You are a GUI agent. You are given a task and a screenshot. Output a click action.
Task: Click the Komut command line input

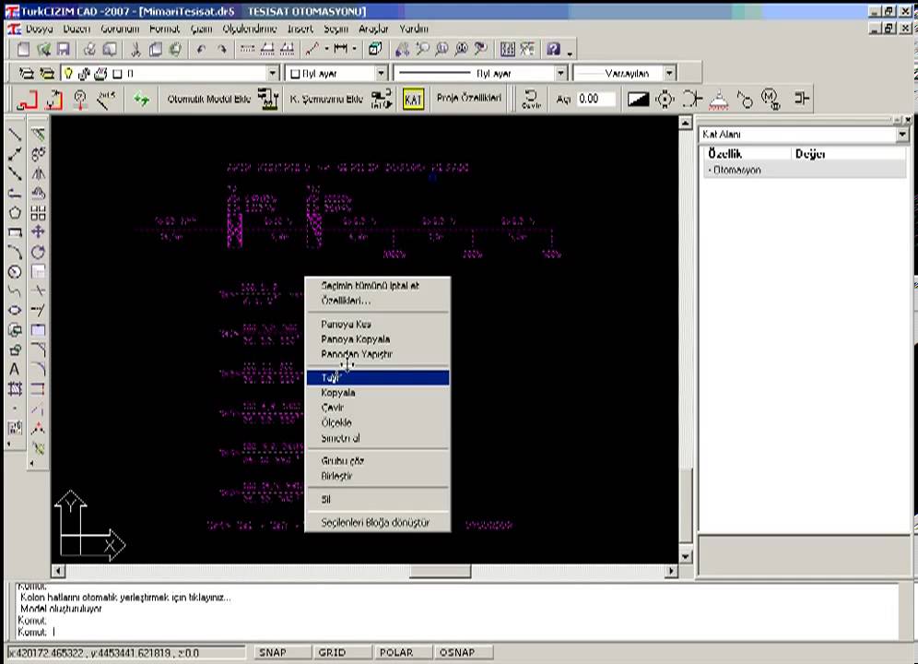456,632
